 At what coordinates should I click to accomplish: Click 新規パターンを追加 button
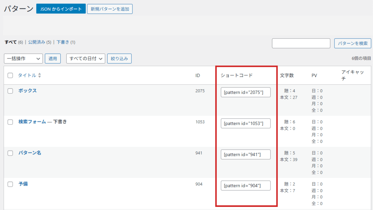[110, 9]
